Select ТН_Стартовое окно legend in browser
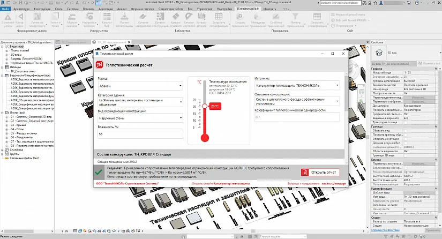 [23, 71]
